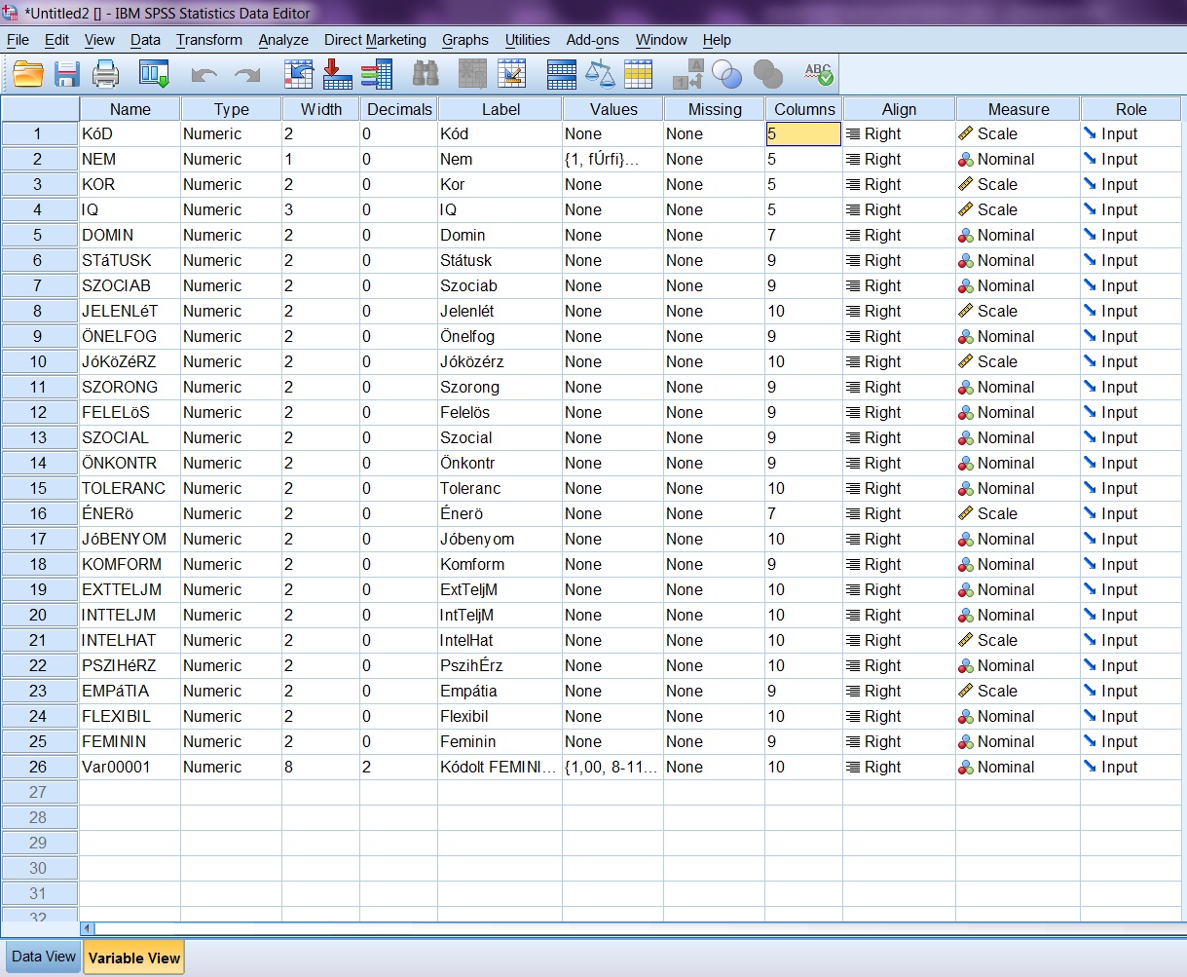The width and height of the screenshot is (1187, 977).
Task: Switch to the Data View tab
Action: coord(43,957)
